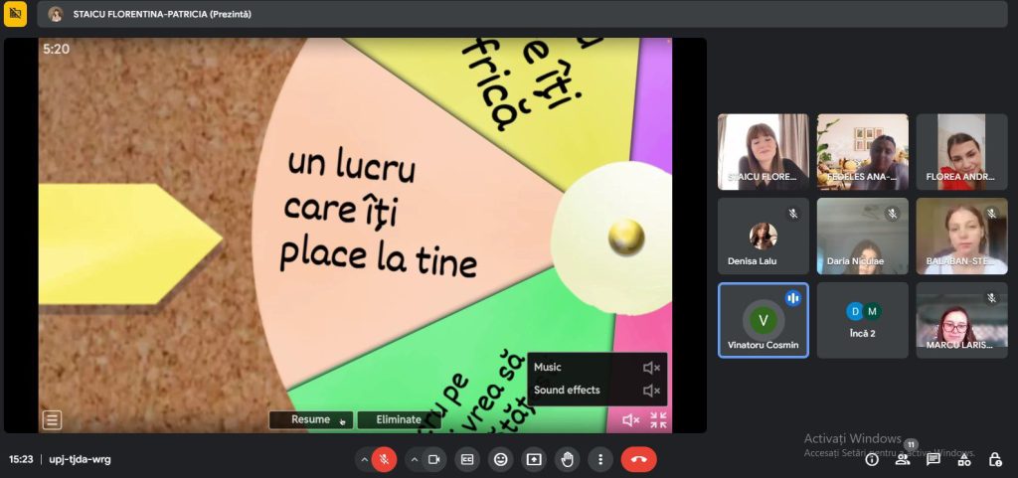1018x478 pixels.
Task: Raise your hand in the meeting
Action: [568, 459]
